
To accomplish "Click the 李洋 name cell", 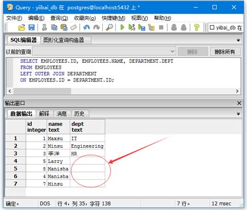I will tap(58, 154).
